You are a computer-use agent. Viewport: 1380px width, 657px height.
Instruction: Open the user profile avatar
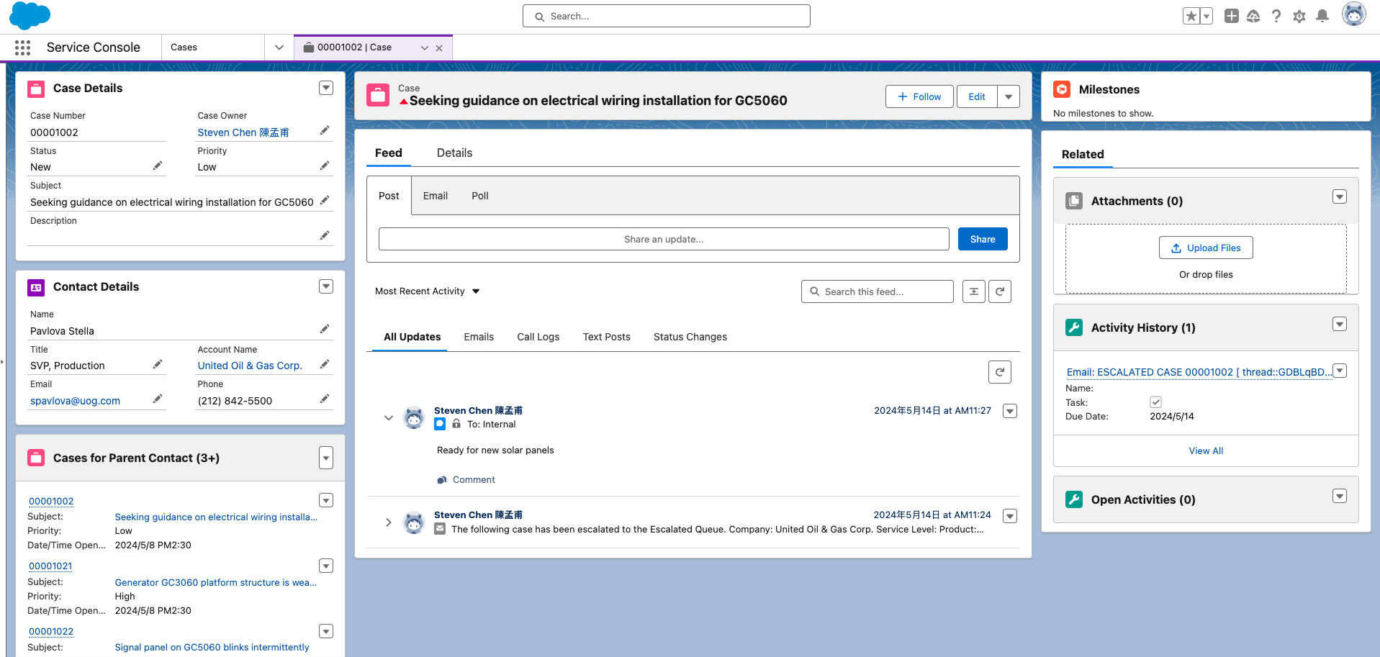coord(1354,14)
